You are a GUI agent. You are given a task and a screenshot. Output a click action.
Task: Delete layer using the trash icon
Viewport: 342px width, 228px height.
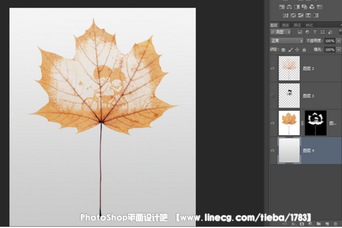tap(335, 224)
